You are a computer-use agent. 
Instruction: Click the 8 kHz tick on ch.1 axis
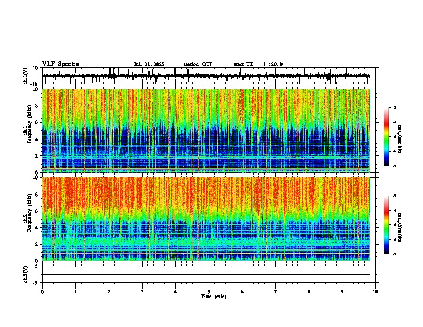click(x=37, y=106)
